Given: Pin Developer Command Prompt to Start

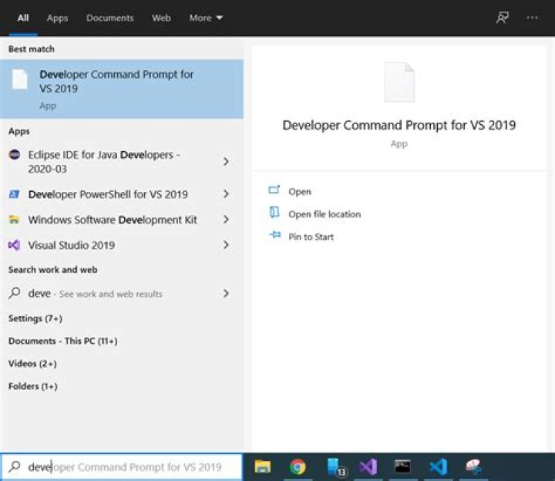Looking at the screenshot, I should point(311,237).
